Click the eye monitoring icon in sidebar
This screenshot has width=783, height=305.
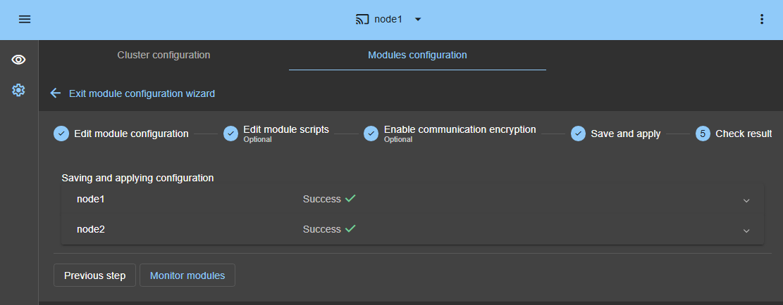(19, 60)
